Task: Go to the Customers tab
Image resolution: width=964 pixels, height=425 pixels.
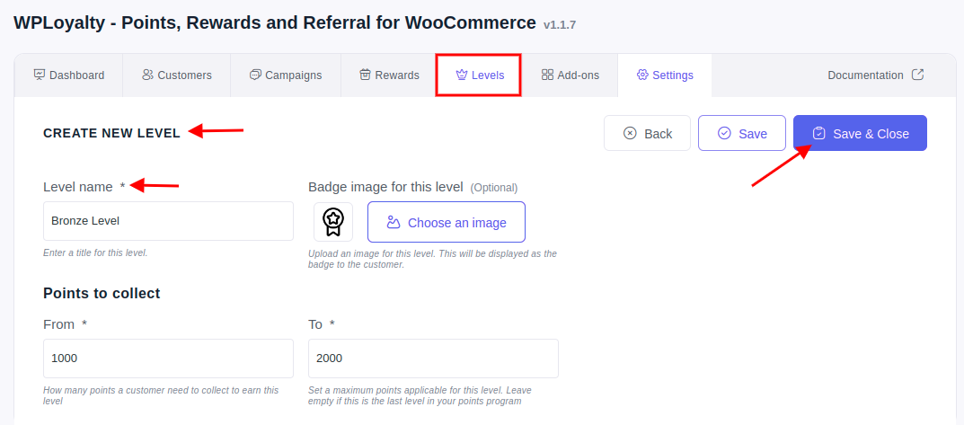Action: point(177,75)
